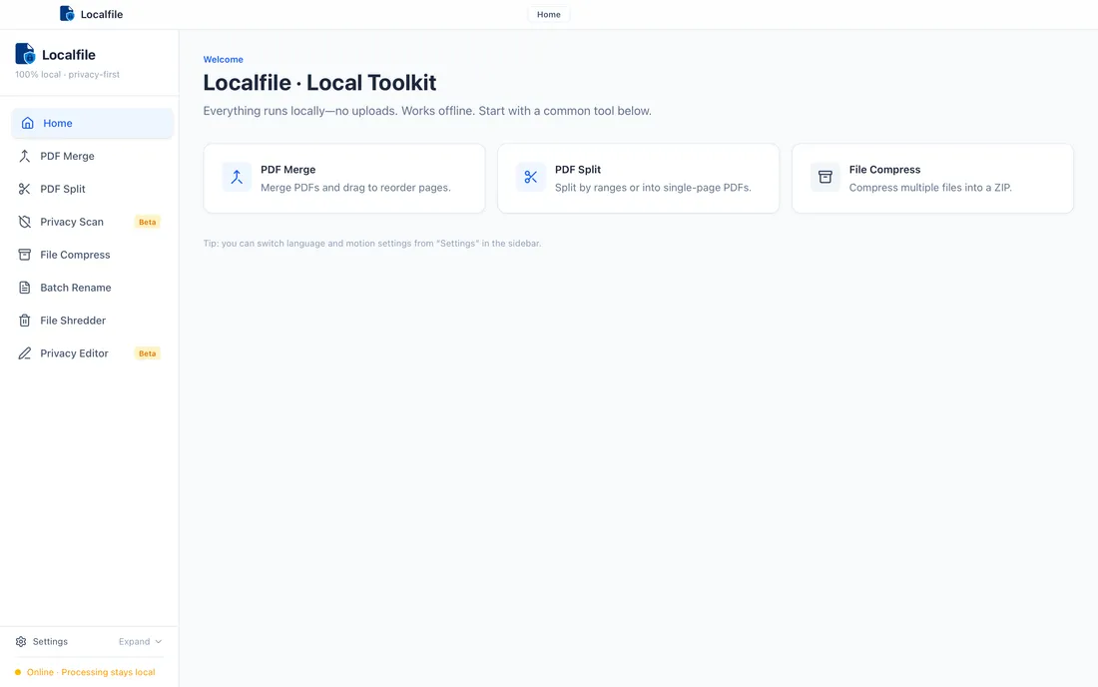Click the archive icon on File Compress card
The image size is (1098, 687).
(824, 176)
